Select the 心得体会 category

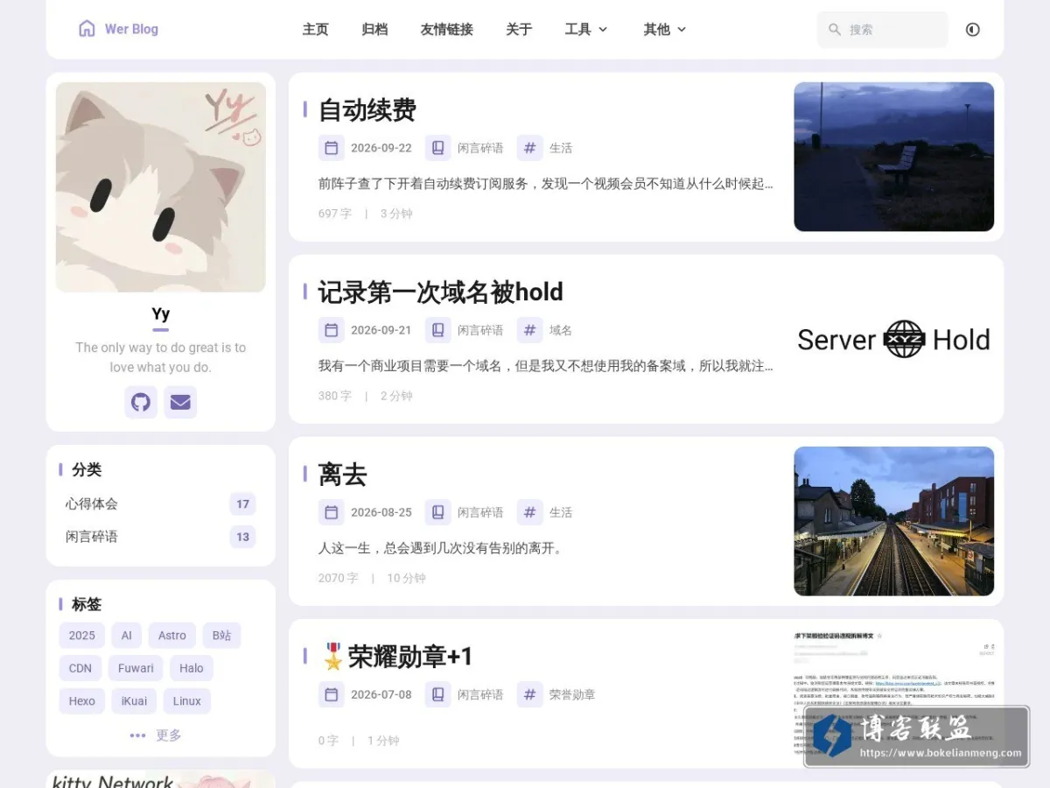click(91, 504)
